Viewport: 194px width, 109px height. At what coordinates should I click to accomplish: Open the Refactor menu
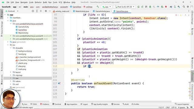[38, 2]
